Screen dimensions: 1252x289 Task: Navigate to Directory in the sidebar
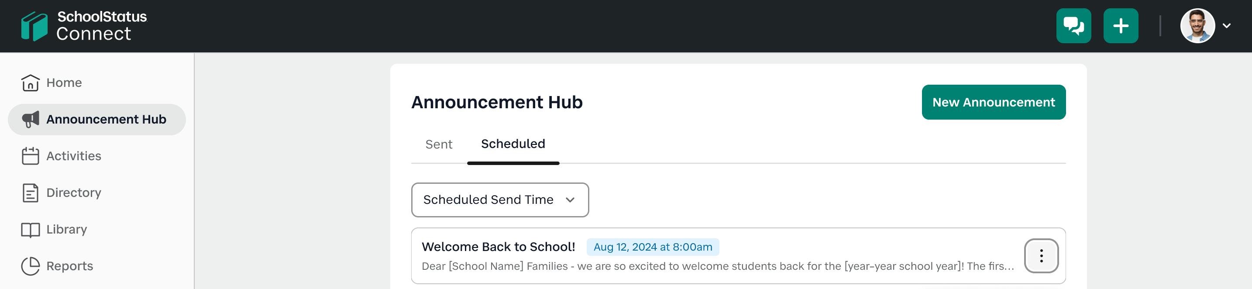pos(73,193)
